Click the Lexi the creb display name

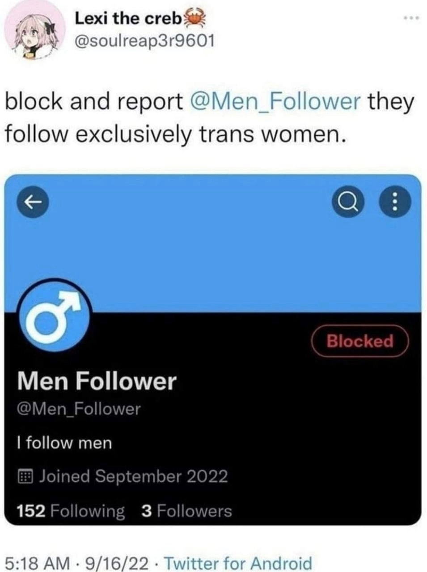[128, 18]
